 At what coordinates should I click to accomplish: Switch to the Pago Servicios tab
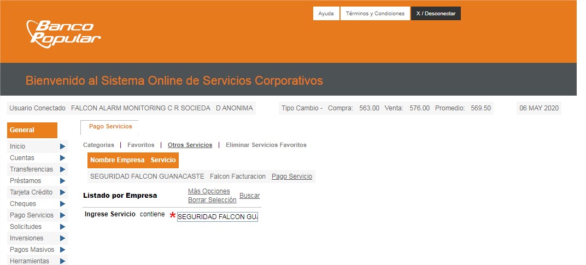110,127
